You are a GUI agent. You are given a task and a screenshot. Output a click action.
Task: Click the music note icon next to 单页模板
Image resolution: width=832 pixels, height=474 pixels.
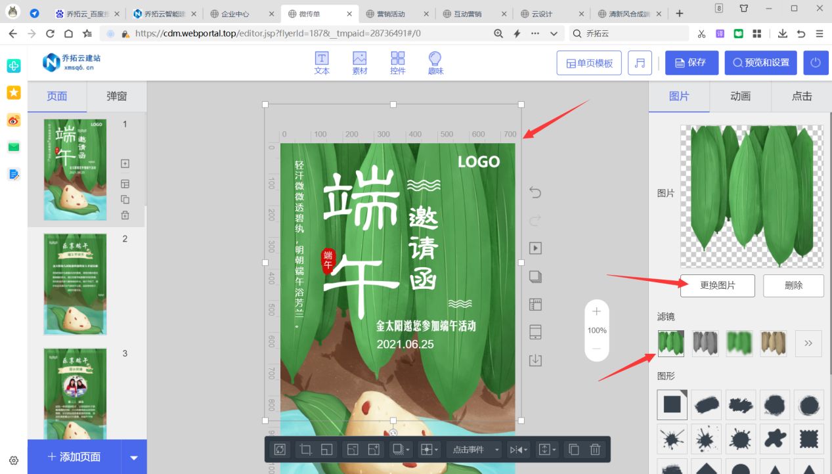point(640,62)
